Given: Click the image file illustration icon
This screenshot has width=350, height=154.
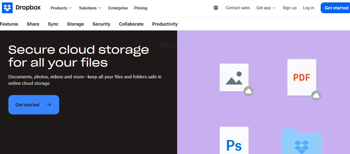Looking at the screenshot, I should (234, 78).
